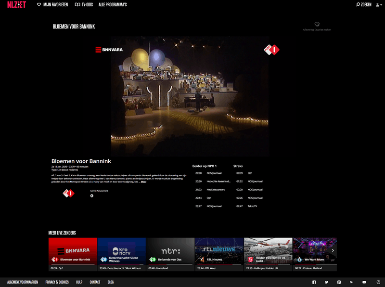The image size is (385, 287).
Task: Click the NPO 1 logo on video
Action: pos(271,50)
